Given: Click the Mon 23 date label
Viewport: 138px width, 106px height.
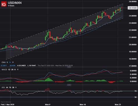Looking at the screenshot, I should coord(118,105).
